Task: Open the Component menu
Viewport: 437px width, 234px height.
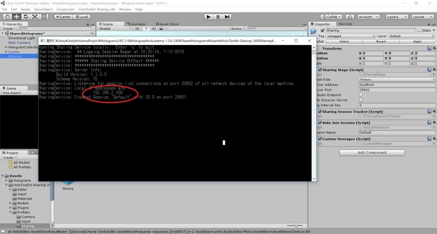Action: click(x=65, y=9)
